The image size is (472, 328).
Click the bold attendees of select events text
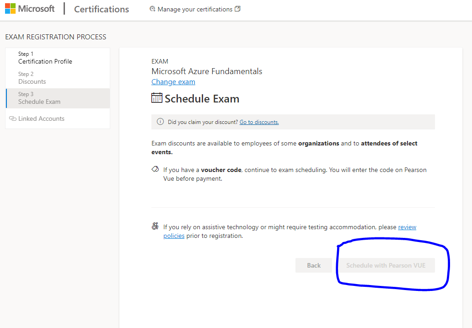(x=284, y=148)
